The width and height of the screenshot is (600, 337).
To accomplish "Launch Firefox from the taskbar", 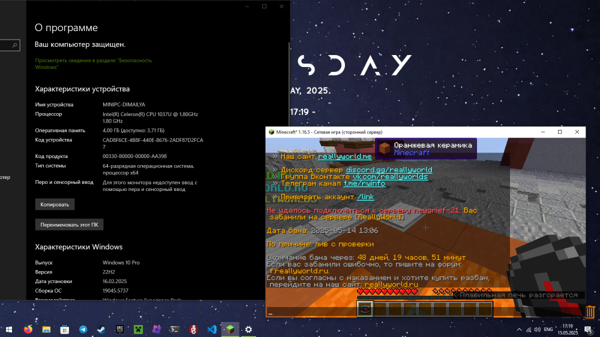I will tap(28, 329).
